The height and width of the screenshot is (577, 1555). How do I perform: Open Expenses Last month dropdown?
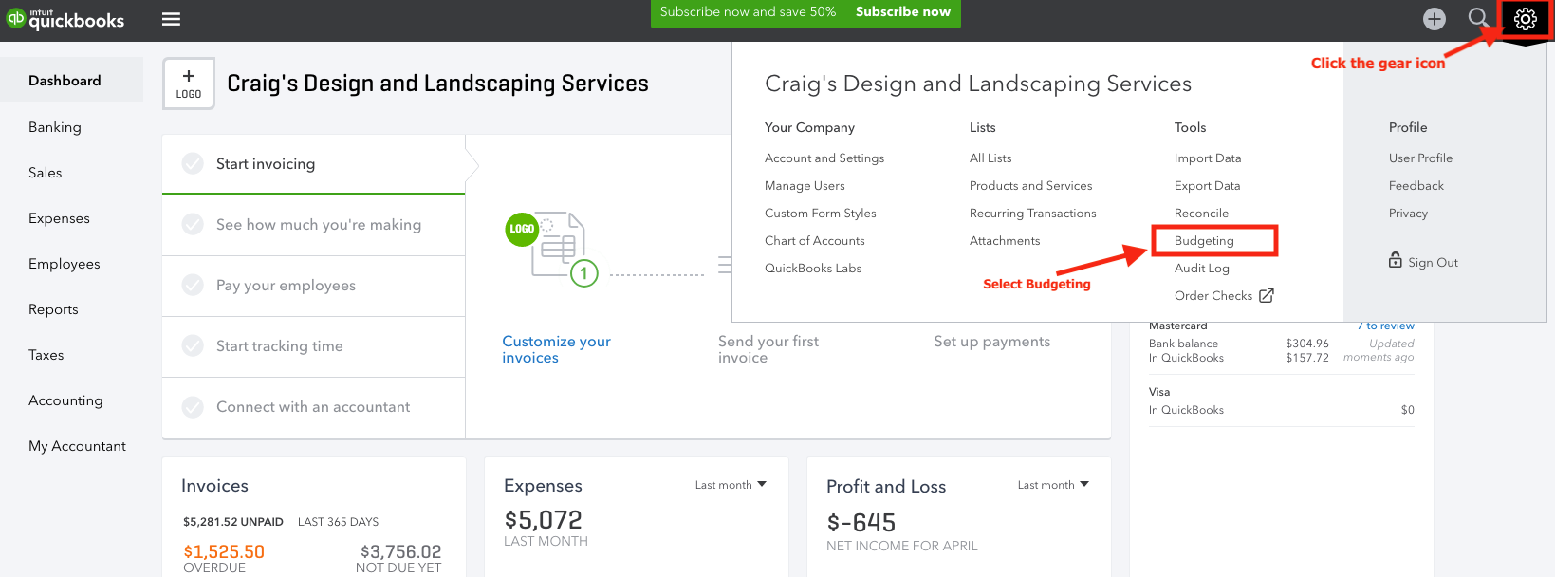(x=731, y=485)
